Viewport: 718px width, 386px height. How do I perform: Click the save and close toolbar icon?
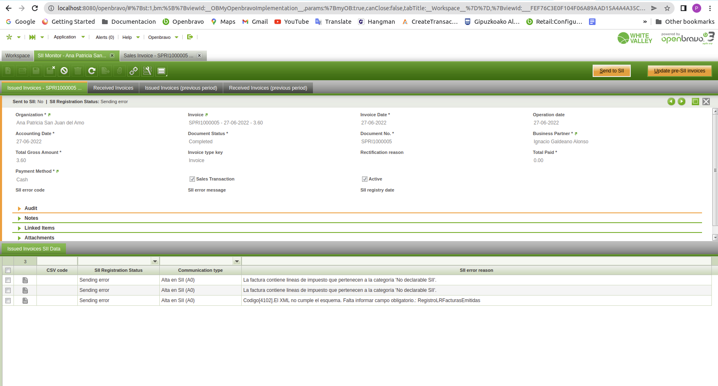(50, 71)
